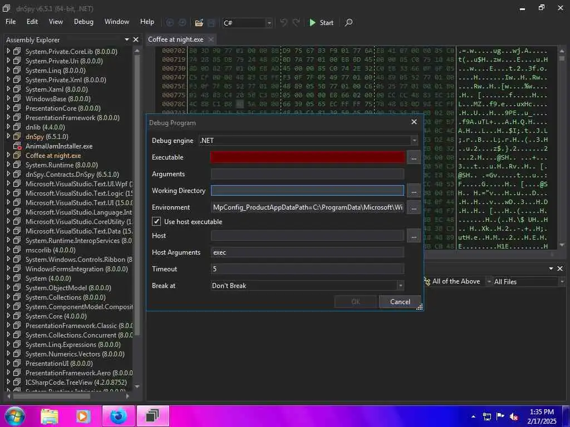The width and height of the screenshot is (570, 427).
Task: Browse for Host with ellipsis button
Action: coord(414,236)
